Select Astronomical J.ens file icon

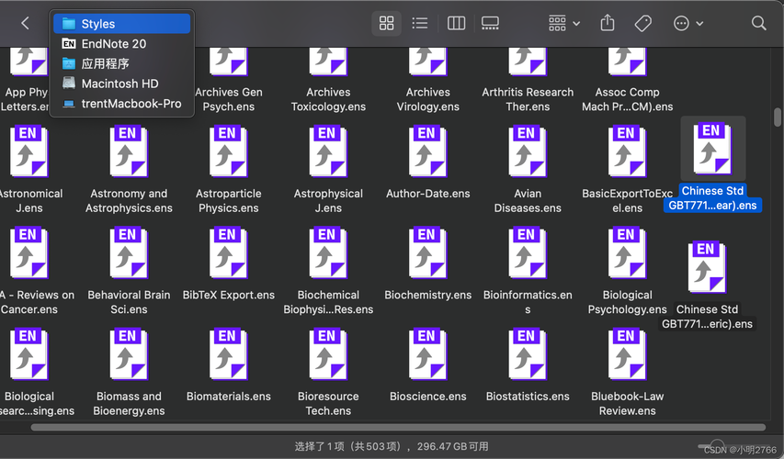[x=29, y=151]
